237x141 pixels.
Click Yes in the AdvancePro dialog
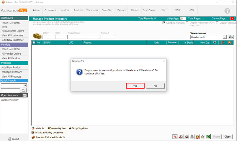coord(135,86)
